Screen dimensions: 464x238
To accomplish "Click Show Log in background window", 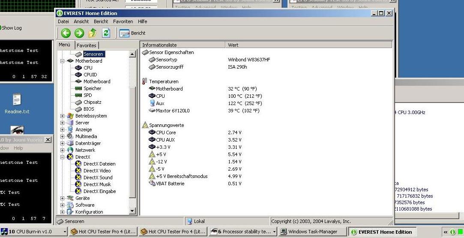I will (x=12, y=28).
